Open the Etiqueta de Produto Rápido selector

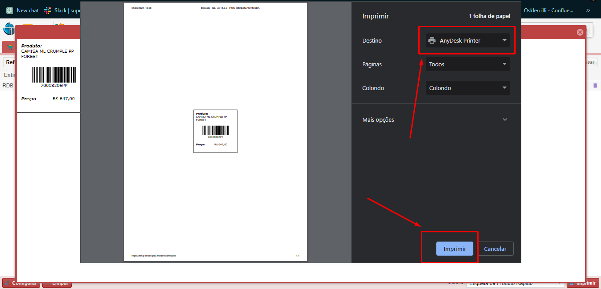514,284
